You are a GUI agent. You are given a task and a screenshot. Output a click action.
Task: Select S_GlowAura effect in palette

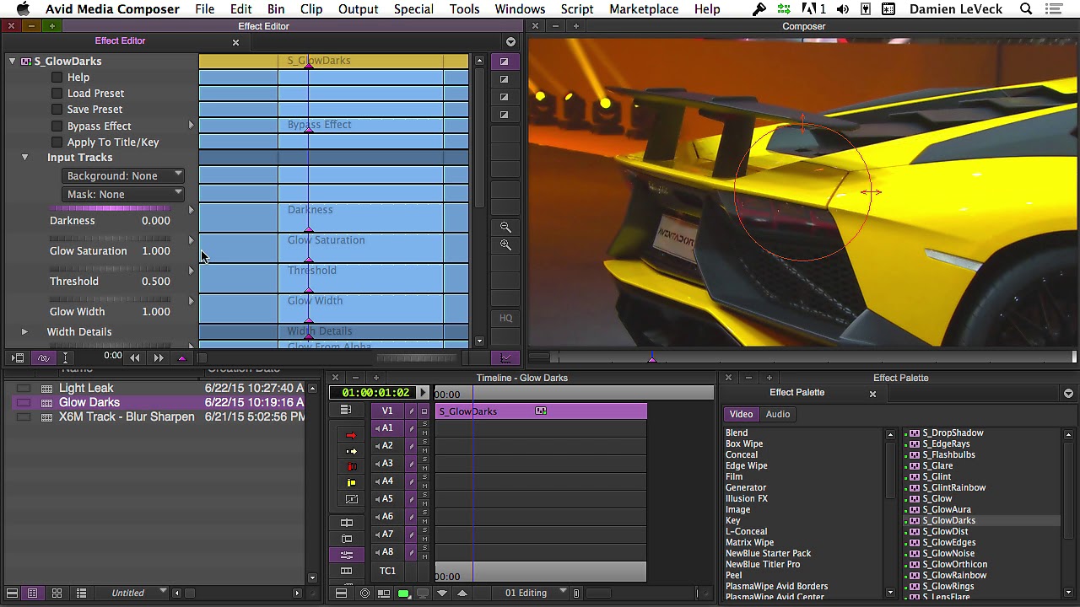tap(947, 510)
